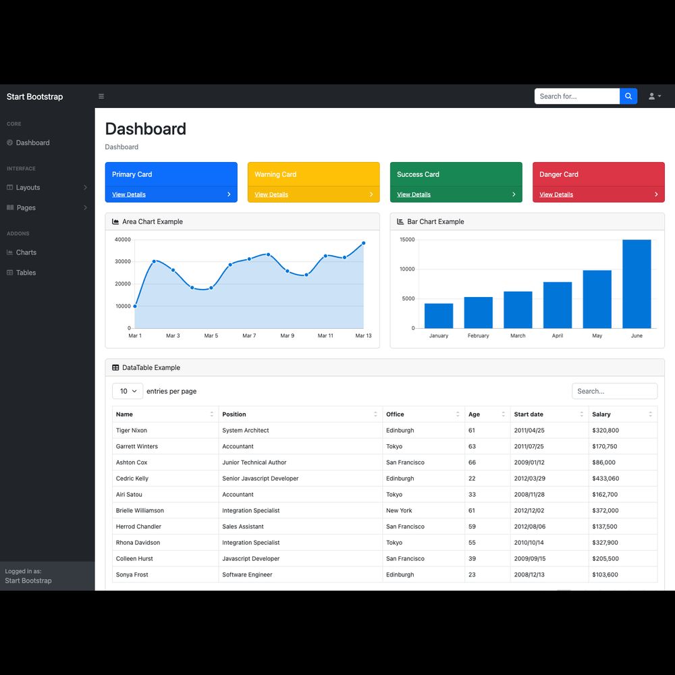Screen dimensions: 675x675
Task: Toggle the sidebar with the hamburger icon
Action: 101,97
